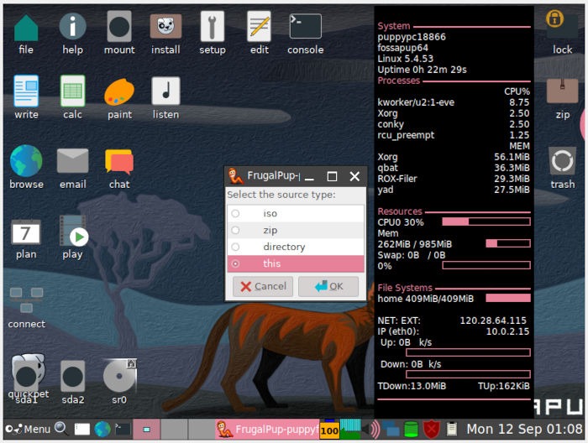This screenshot has width=588, height=443.
Task: Maximize the FrugalPup window
Action: pyautogui.click(x=332, y=176)
